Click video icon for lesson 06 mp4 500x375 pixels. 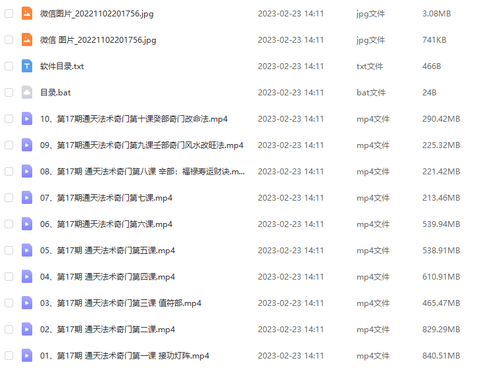pos(27,224)
